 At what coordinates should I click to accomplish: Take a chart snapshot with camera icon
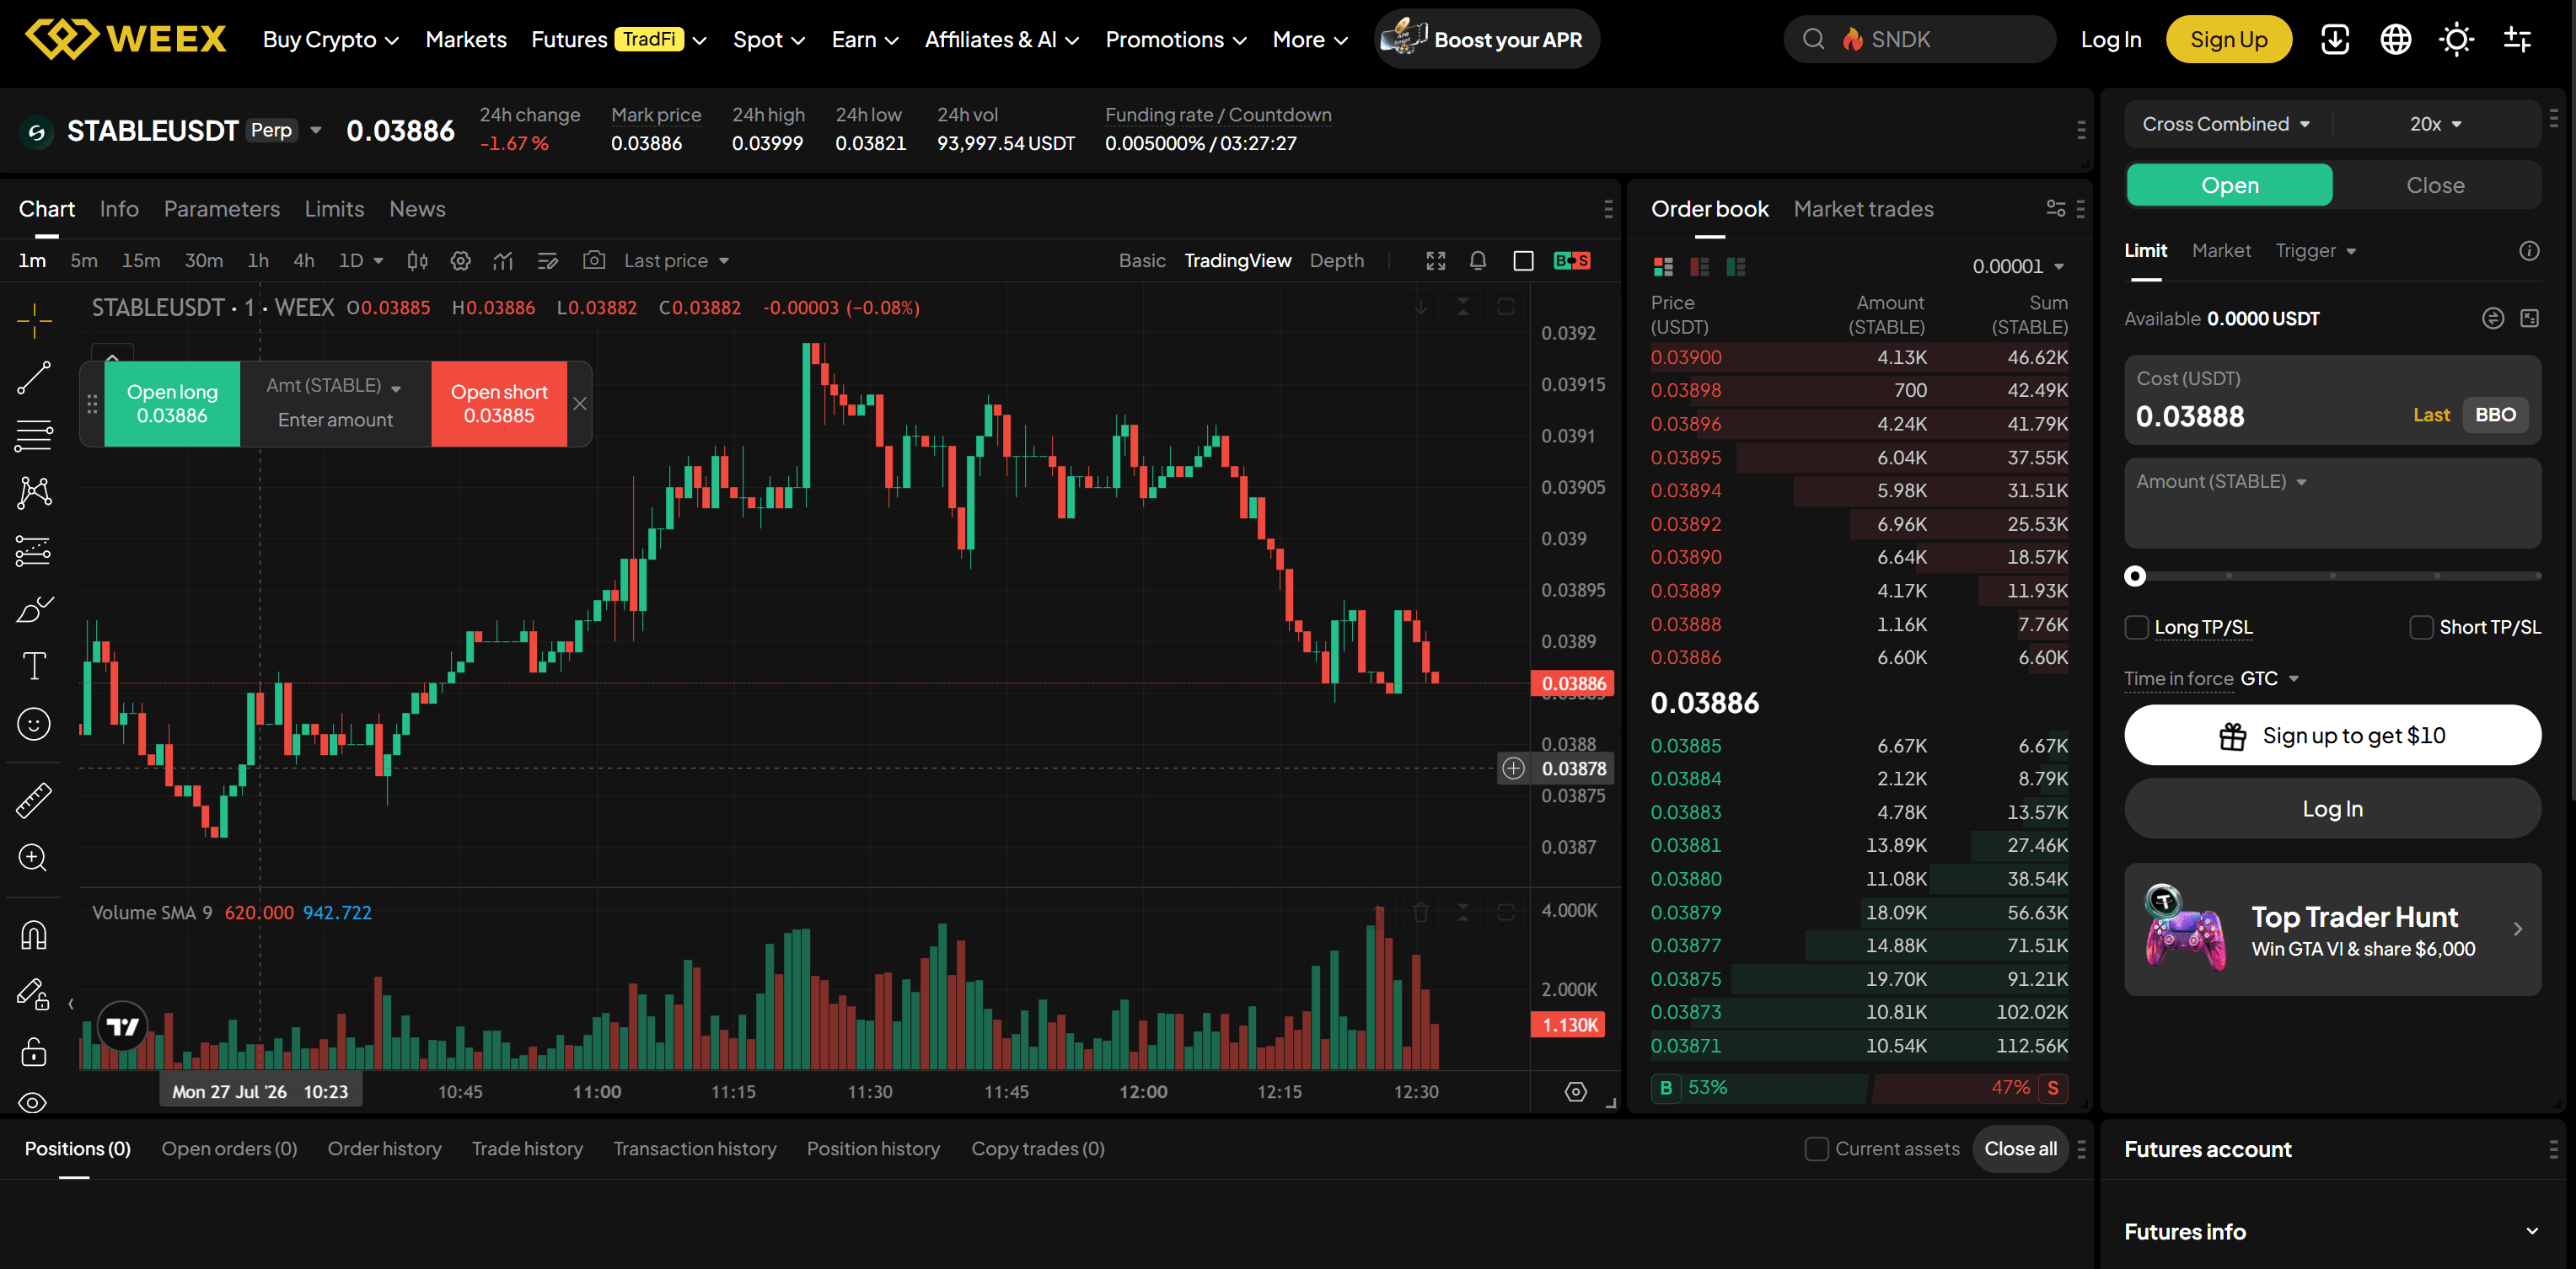(x=594, y=260)
